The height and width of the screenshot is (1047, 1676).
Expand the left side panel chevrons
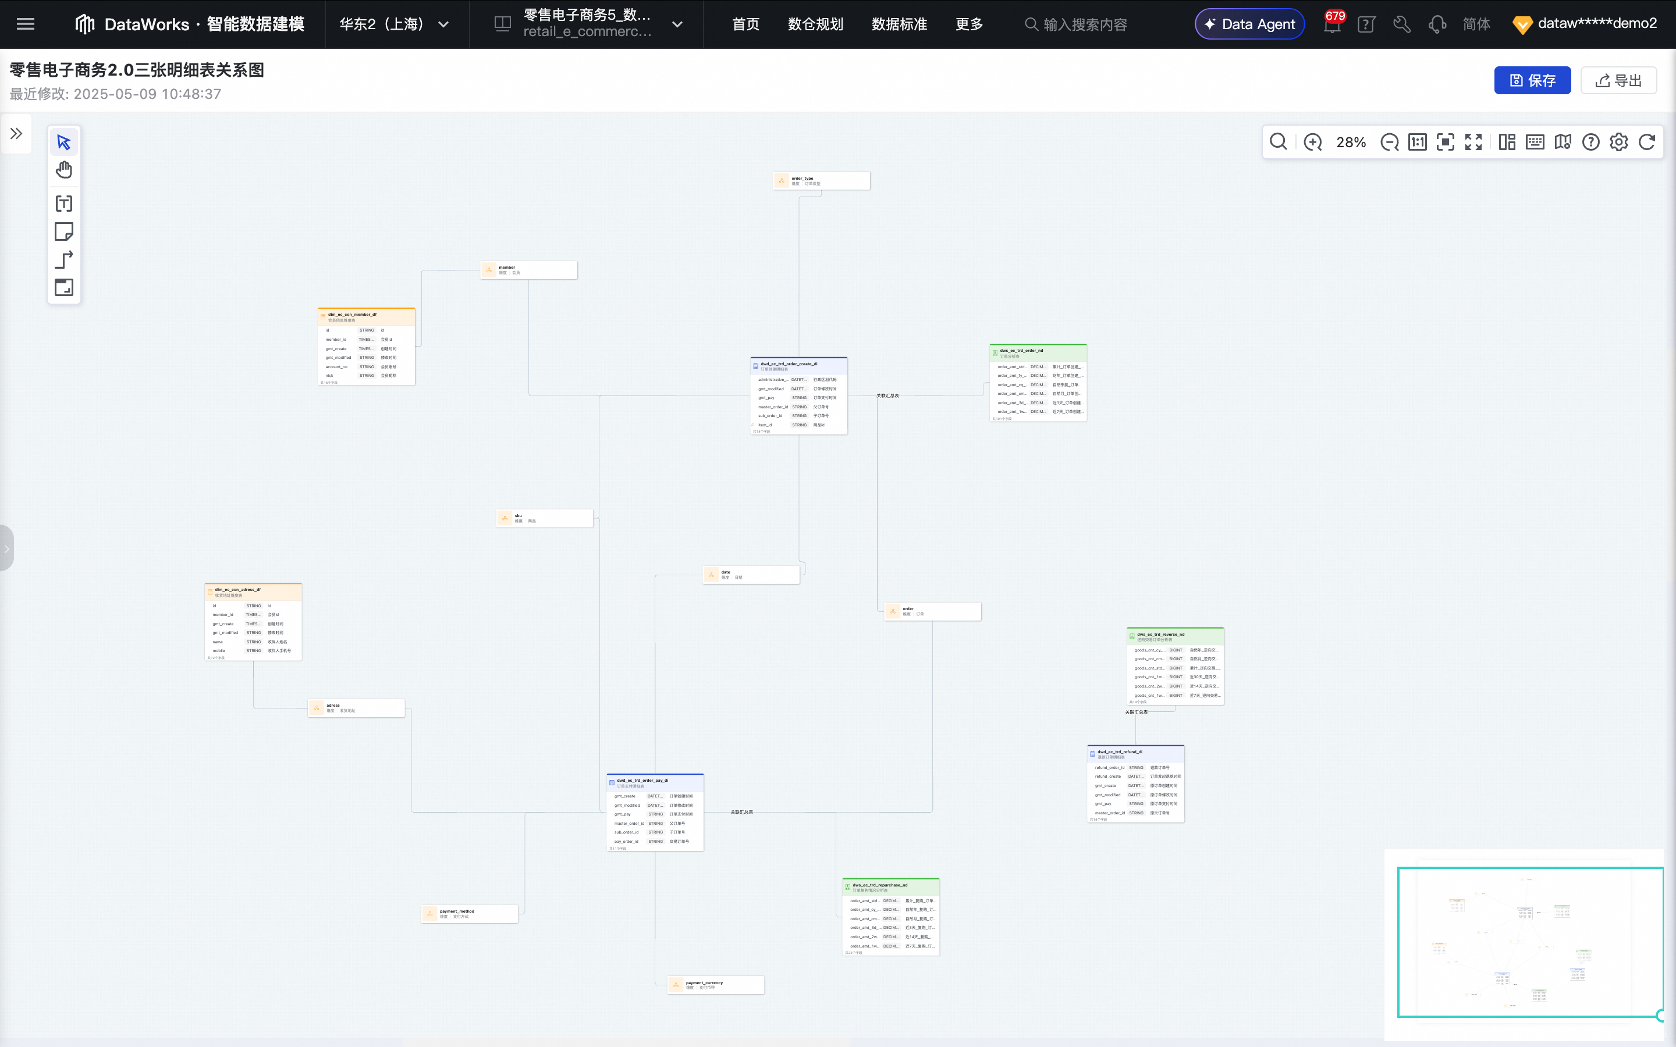click(x=16, y=134)
